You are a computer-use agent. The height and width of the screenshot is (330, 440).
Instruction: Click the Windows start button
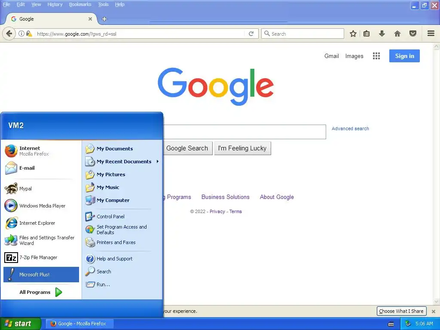pos(20,324)
